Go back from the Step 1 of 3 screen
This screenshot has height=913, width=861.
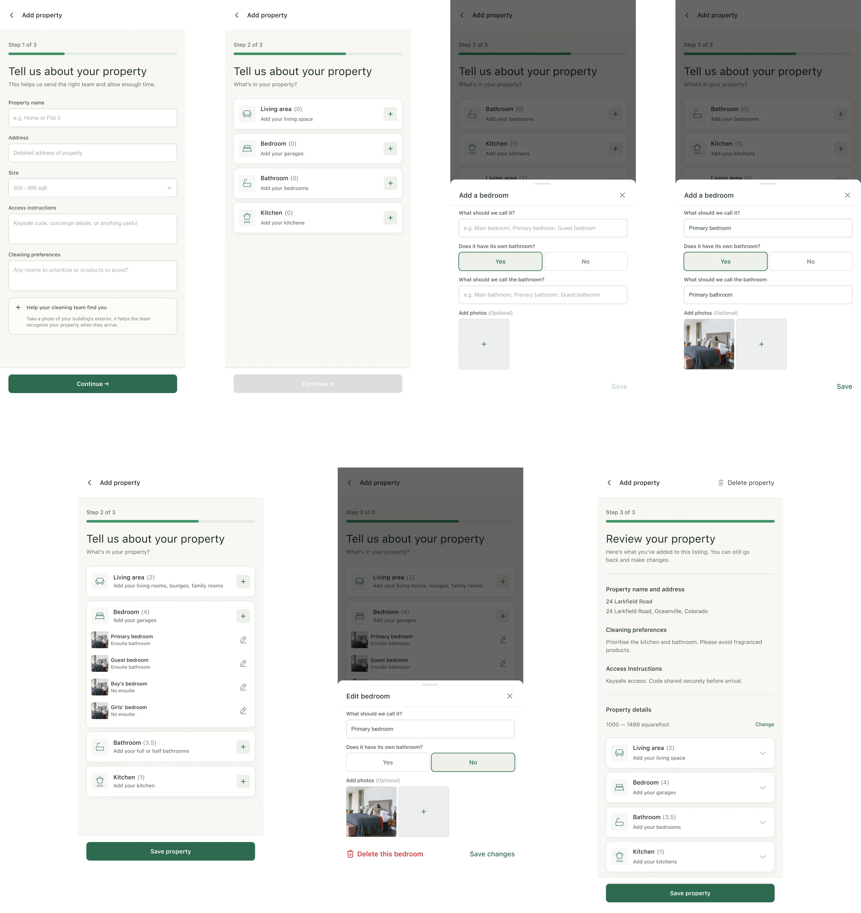tap(12, 15)
